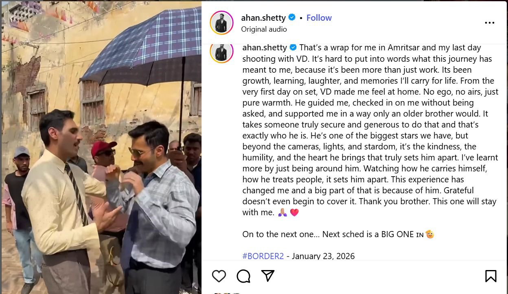This screenshot has width=508, height=294.
Task: Share the post using the paper plane icon
Action: (x=267, y=276)
